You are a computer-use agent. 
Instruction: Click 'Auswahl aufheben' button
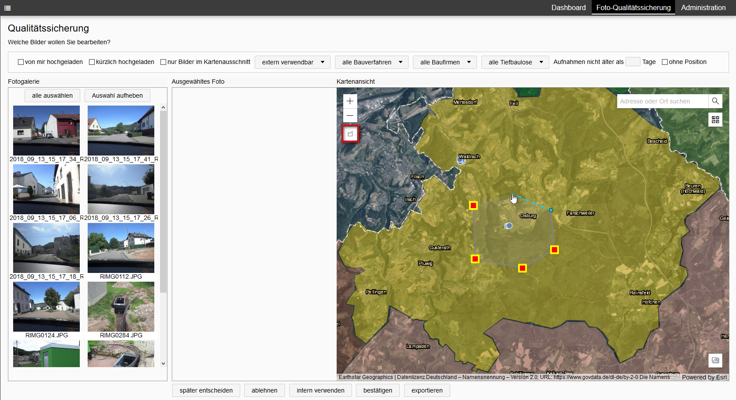pyautogui.click(x=117, y=96)
